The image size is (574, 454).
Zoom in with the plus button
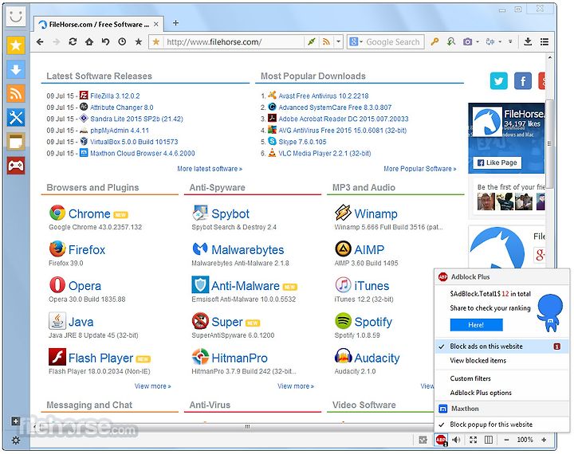pyautogui.click(x=544, y=440)
